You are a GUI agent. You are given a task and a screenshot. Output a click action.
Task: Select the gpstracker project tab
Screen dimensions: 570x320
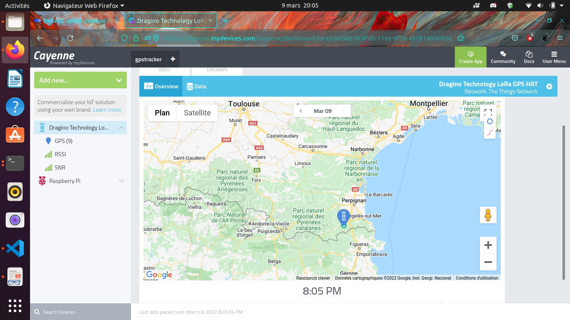(x=149, y=59)
